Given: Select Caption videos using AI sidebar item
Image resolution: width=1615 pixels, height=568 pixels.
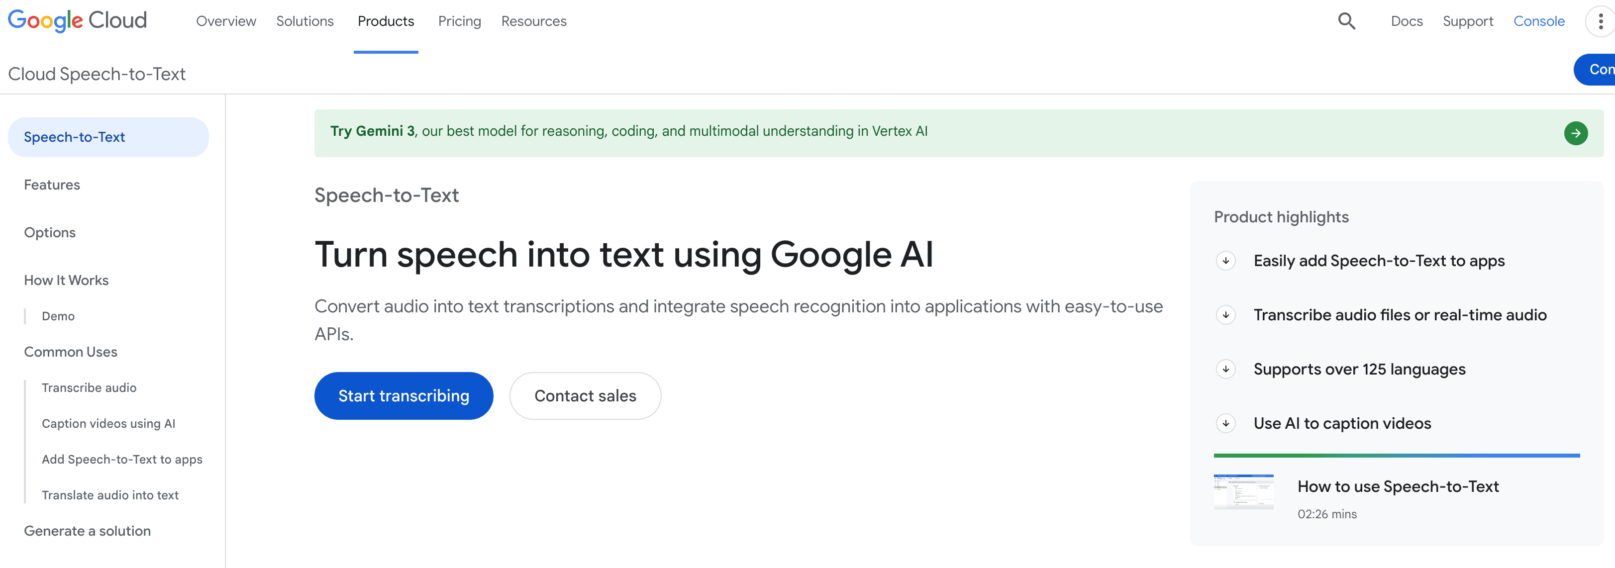Looking at the screenshot, I should click(108, 424).
